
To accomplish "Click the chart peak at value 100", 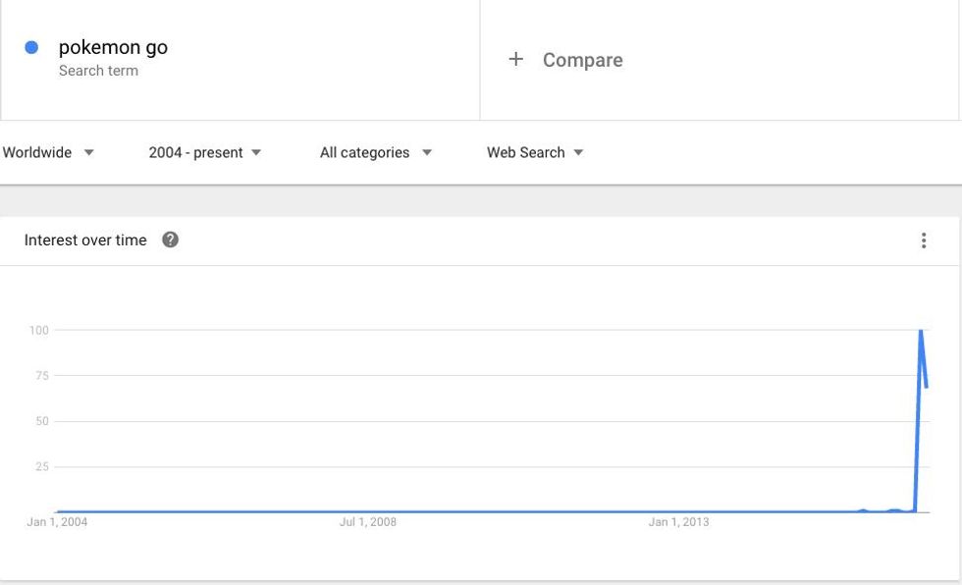I will (921, 331).
